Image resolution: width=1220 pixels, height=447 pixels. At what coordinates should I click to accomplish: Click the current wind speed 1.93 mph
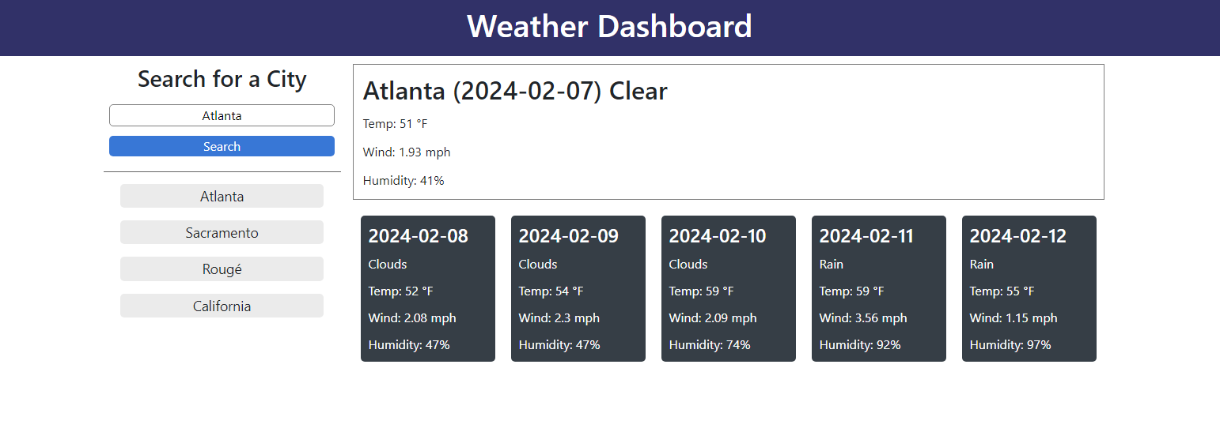tap(407, 152)
